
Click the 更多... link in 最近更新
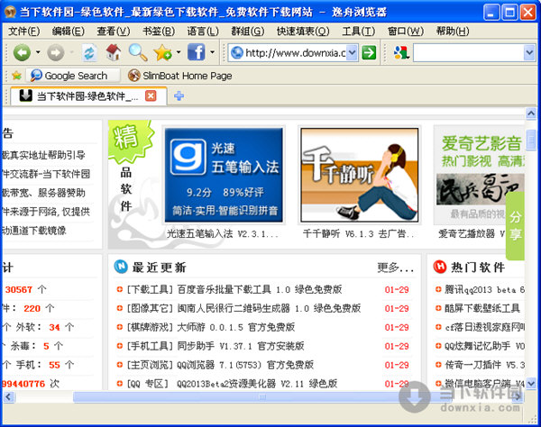point(396,267)
